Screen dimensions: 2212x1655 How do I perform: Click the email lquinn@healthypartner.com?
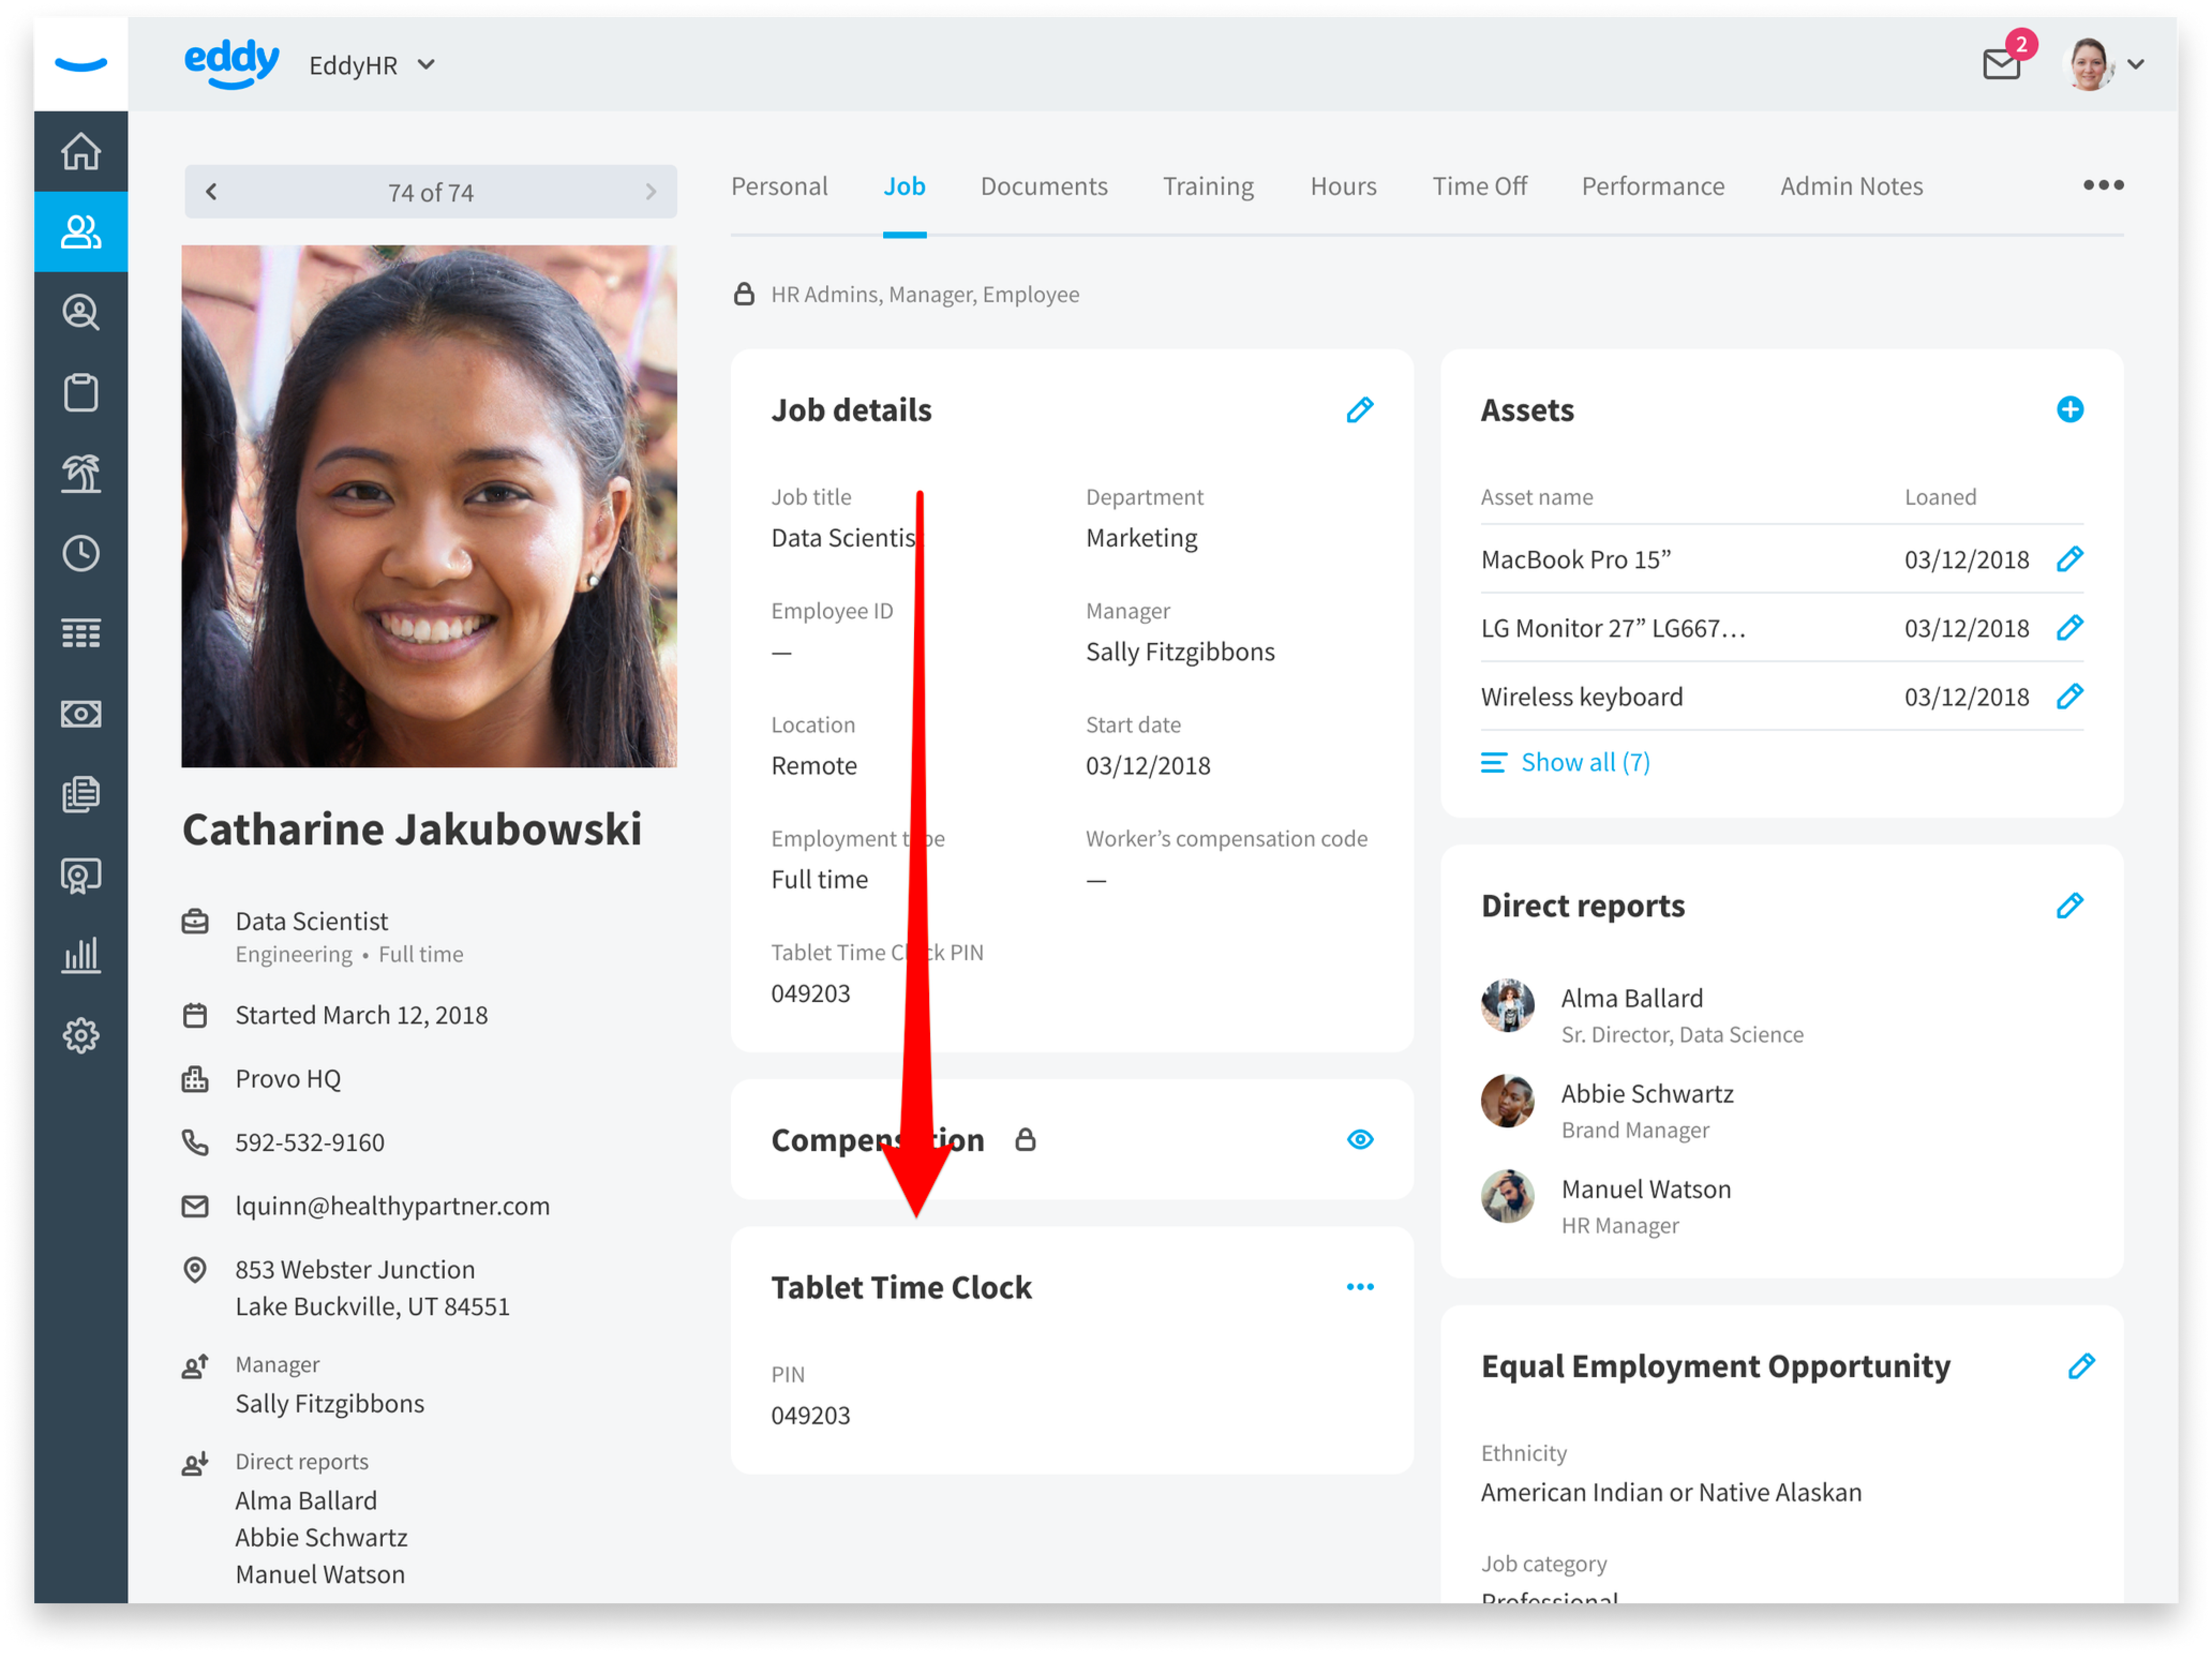click(392, 1207)
